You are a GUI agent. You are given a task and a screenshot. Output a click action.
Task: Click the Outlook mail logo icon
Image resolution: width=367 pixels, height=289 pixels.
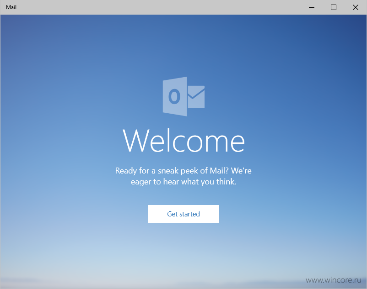tap(184, 96)
